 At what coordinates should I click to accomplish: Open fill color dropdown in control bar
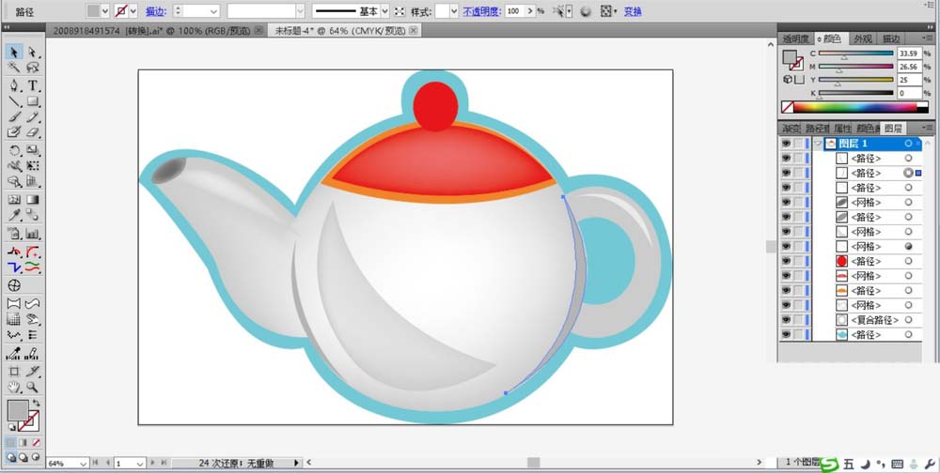(105, 11)
